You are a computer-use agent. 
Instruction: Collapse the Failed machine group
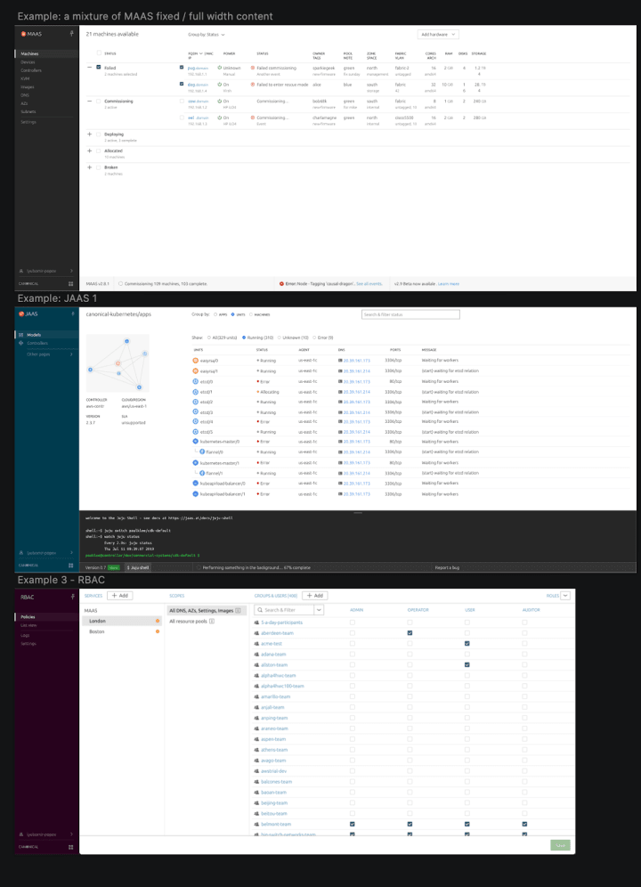[89, 68]
